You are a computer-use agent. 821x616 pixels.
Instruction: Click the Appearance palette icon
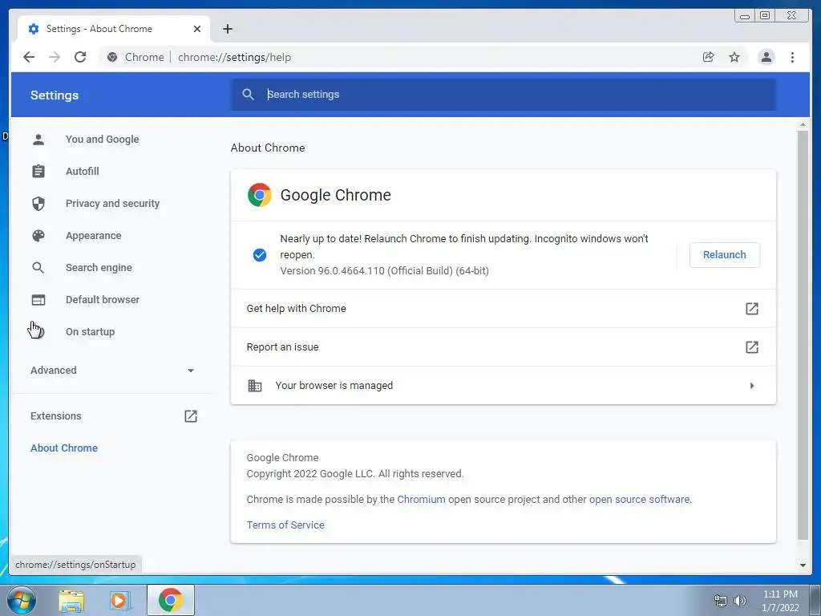click(38, 236)
